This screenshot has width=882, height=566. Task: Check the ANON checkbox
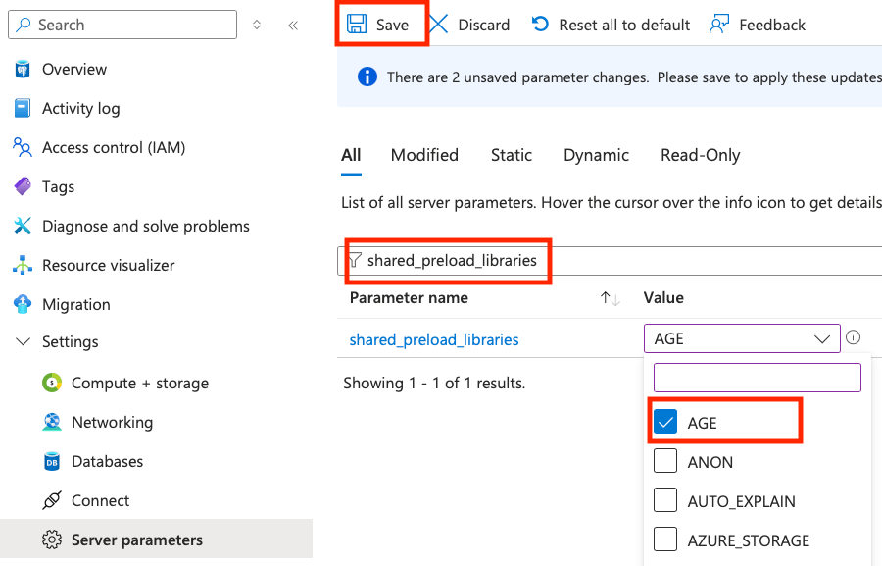point(665,461)
